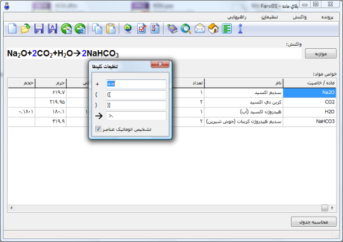Open file with the folder icon
Viewport: 343px width, 242px height.
25,29
